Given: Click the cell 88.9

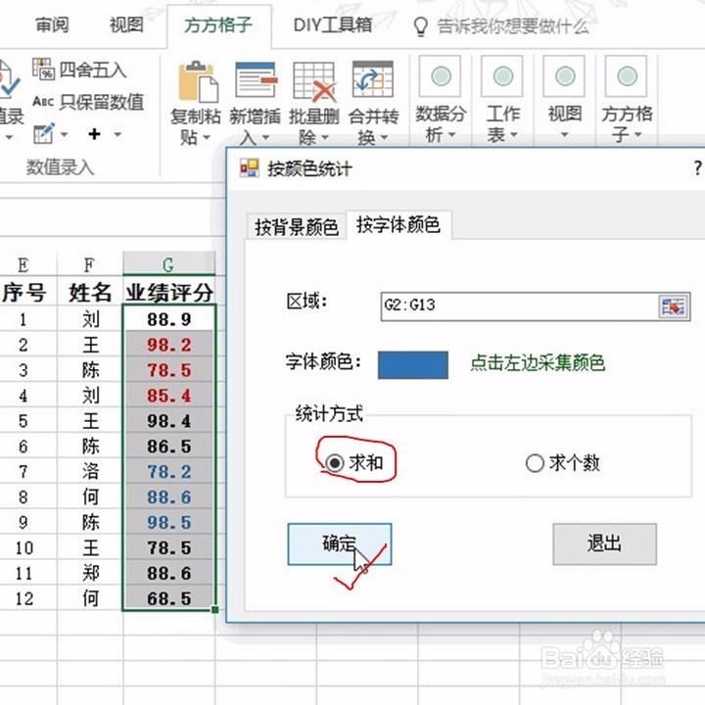Looking at the screenshot, I should tap(169, 319).
